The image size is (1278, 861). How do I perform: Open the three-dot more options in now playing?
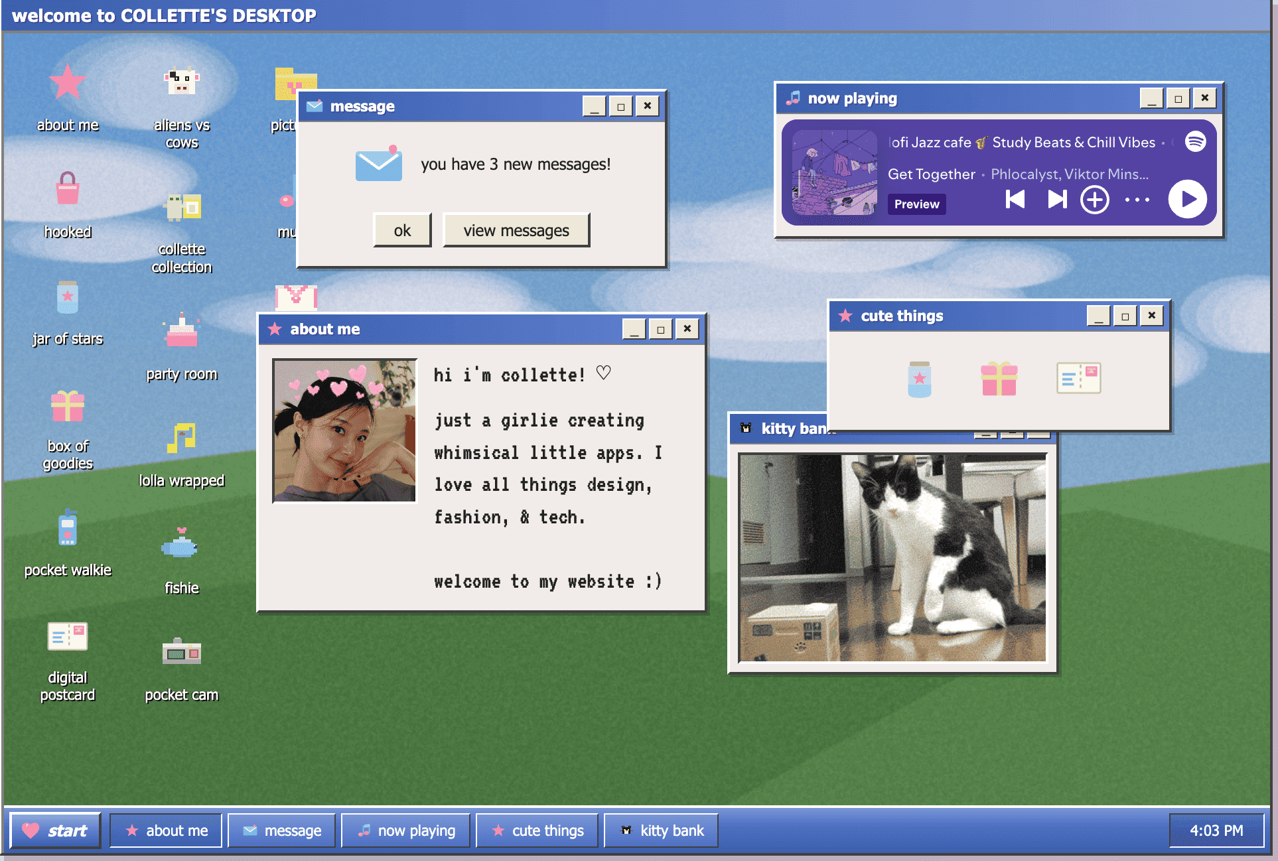pos(1137,199)
